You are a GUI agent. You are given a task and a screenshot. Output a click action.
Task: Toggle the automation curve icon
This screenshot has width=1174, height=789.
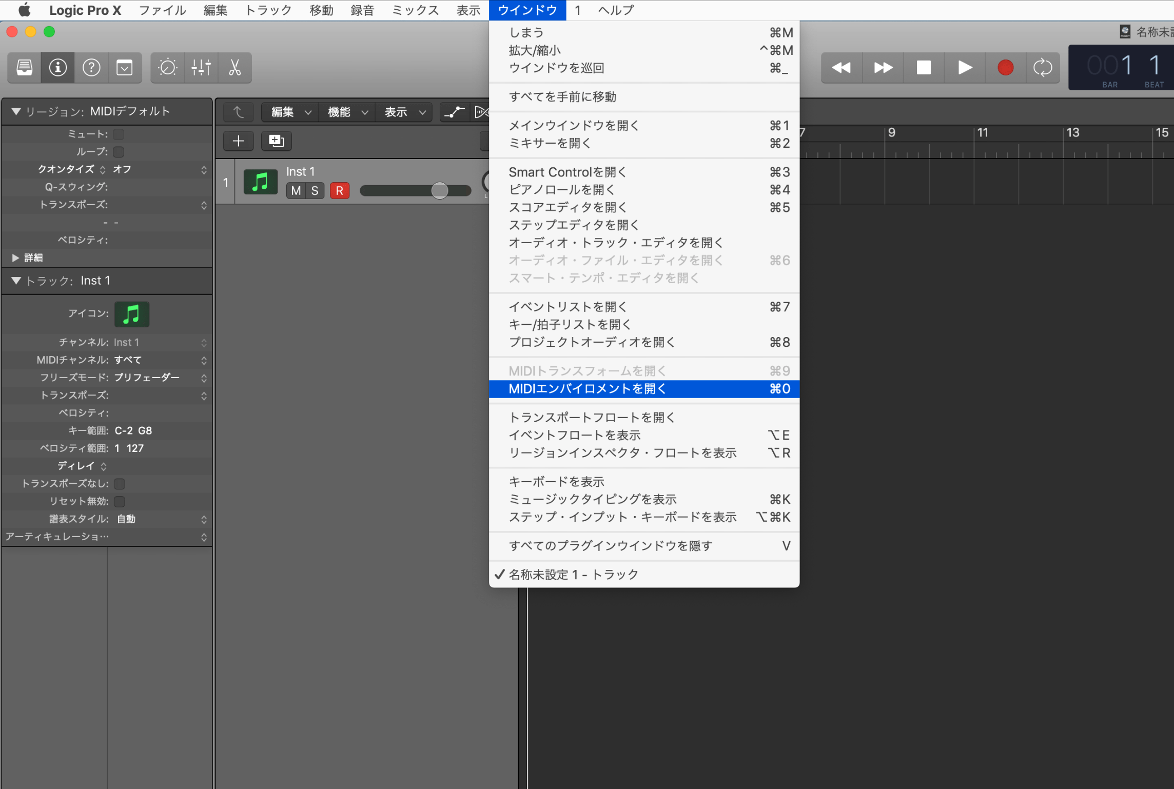coord(454,112)
